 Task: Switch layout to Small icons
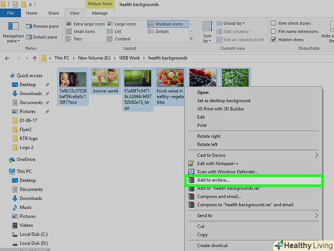coord(80,31)
